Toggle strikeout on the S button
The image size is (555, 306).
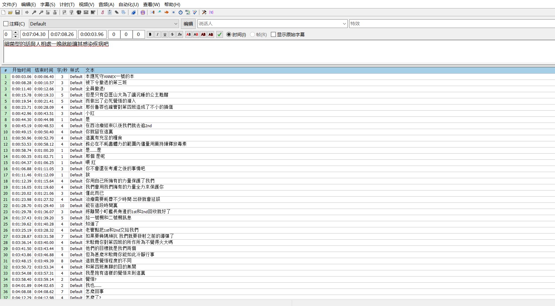tap(172, 34)
